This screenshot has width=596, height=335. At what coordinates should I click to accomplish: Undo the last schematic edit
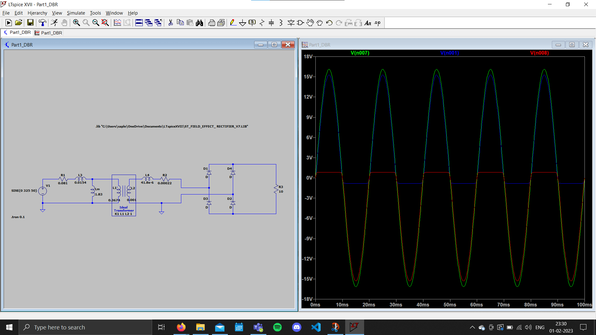329,23
